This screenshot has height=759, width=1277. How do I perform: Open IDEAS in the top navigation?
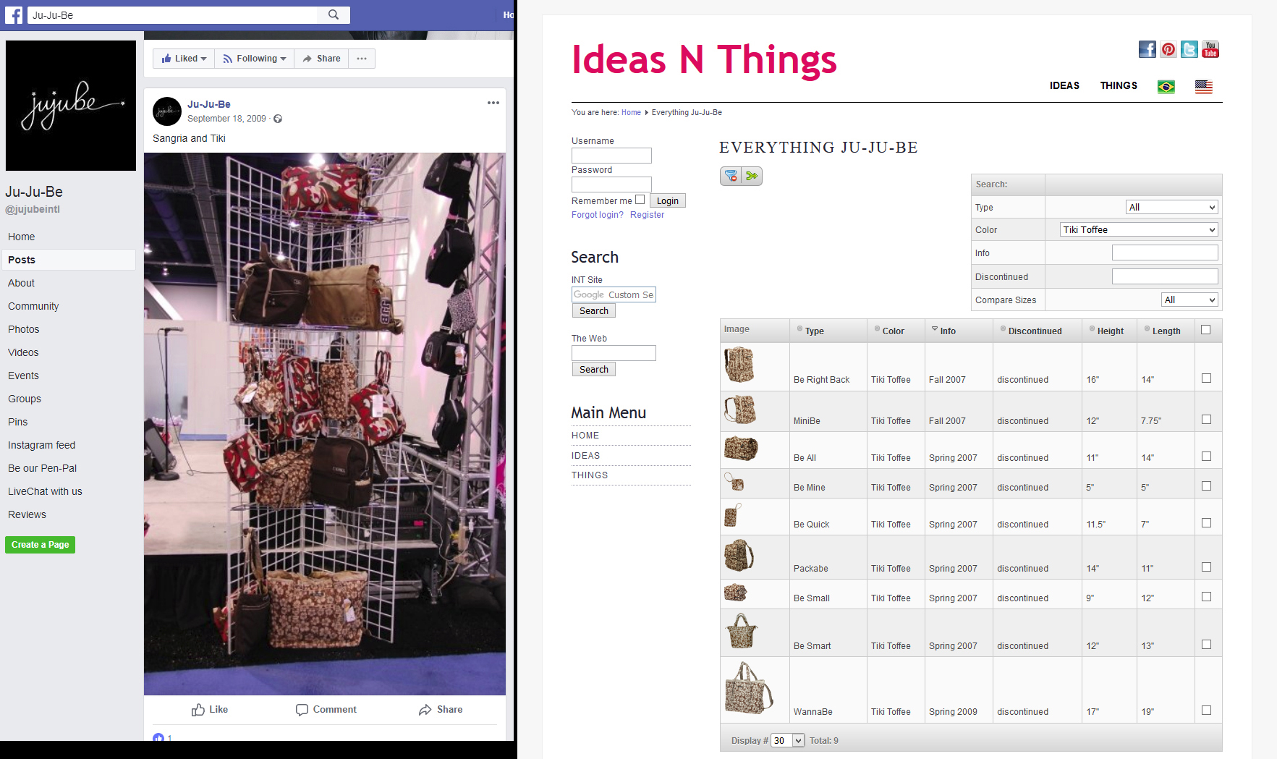[x=1064, y=85]
